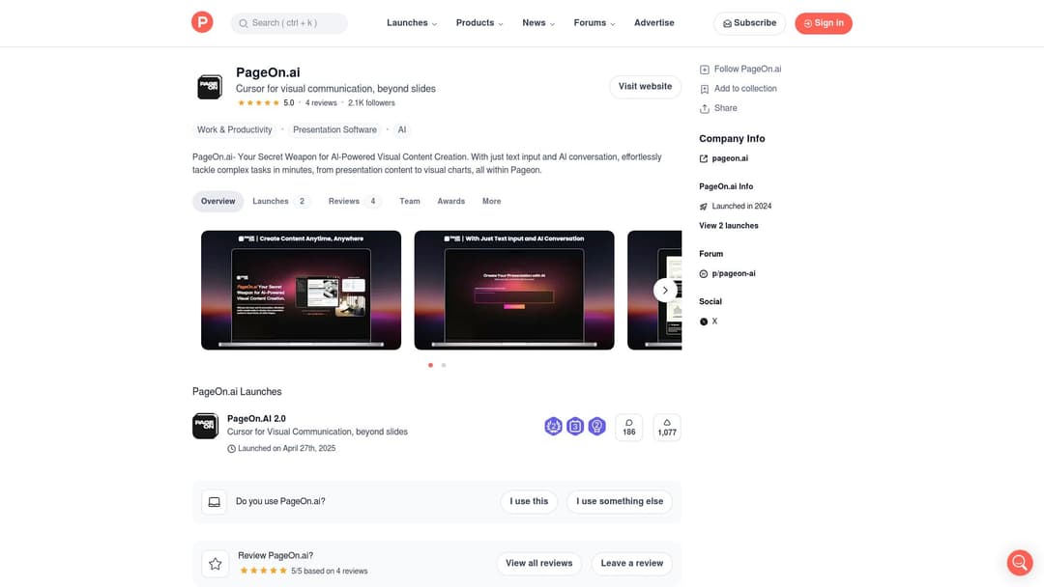Click the second purple award badge
The height and width of the screenshot is (587, 1044).
[575, 426]
